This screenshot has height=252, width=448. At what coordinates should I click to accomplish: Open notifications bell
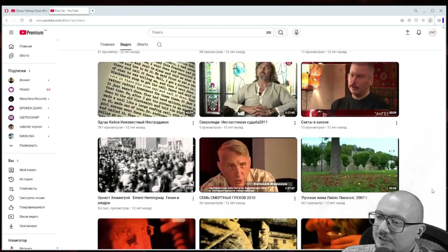[419, 33]
